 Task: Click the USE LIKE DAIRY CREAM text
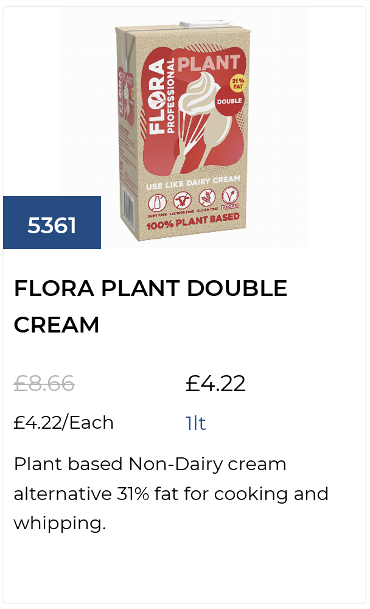click(193, 181)
